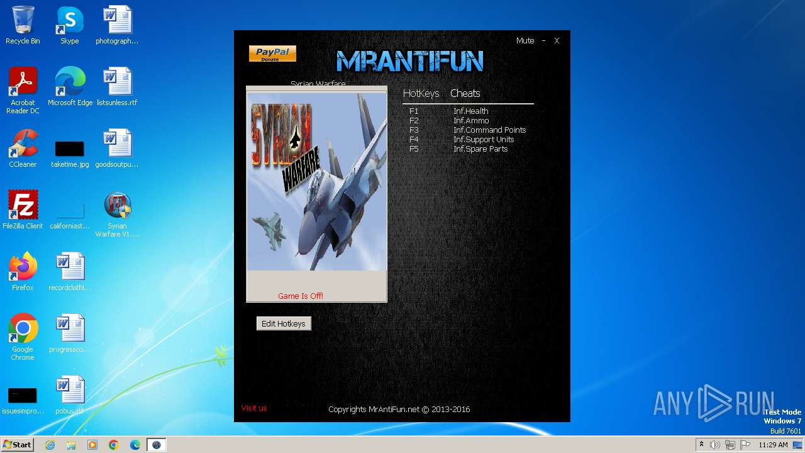Screen dimensions: 805x453
Task: Open the volume speaker tray icon
Action: (x=715, y=445)
